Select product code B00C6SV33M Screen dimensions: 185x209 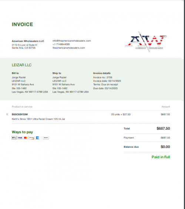click(20, 115)
